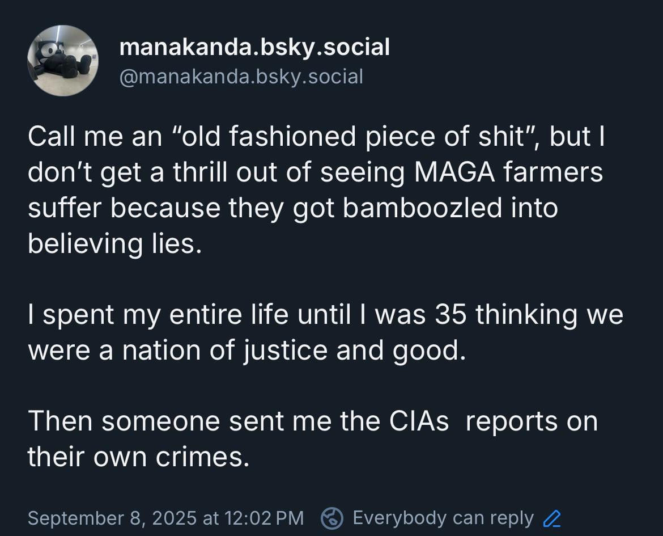Click the word "bamboozled" in the post
The width and height of the screenshot is (663, 536).
click(x=422, y=208)
